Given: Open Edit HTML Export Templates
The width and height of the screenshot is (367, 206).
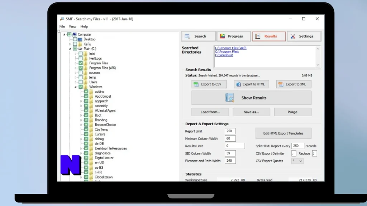Looking at the screenshot, I should [x=283, y=133].
